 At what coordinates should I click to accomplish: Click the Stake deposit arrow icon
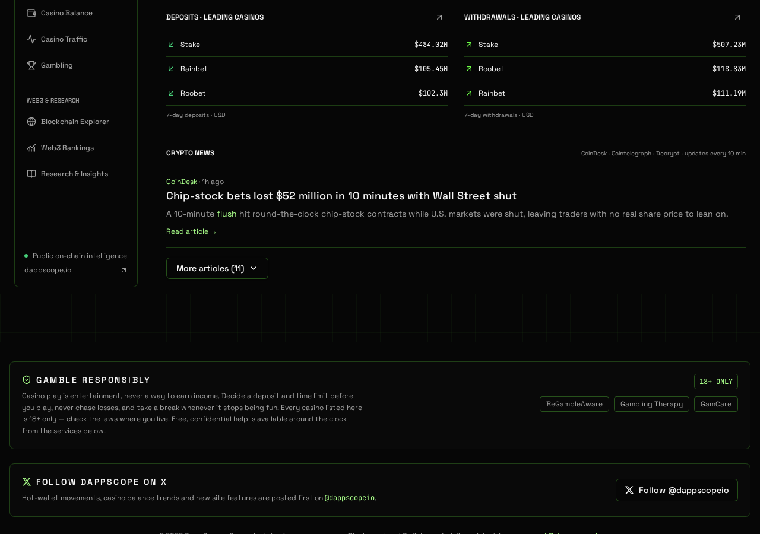click(171, 44)
